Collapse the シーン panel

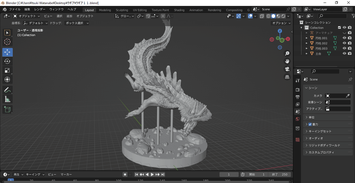(x=328, y=88)
